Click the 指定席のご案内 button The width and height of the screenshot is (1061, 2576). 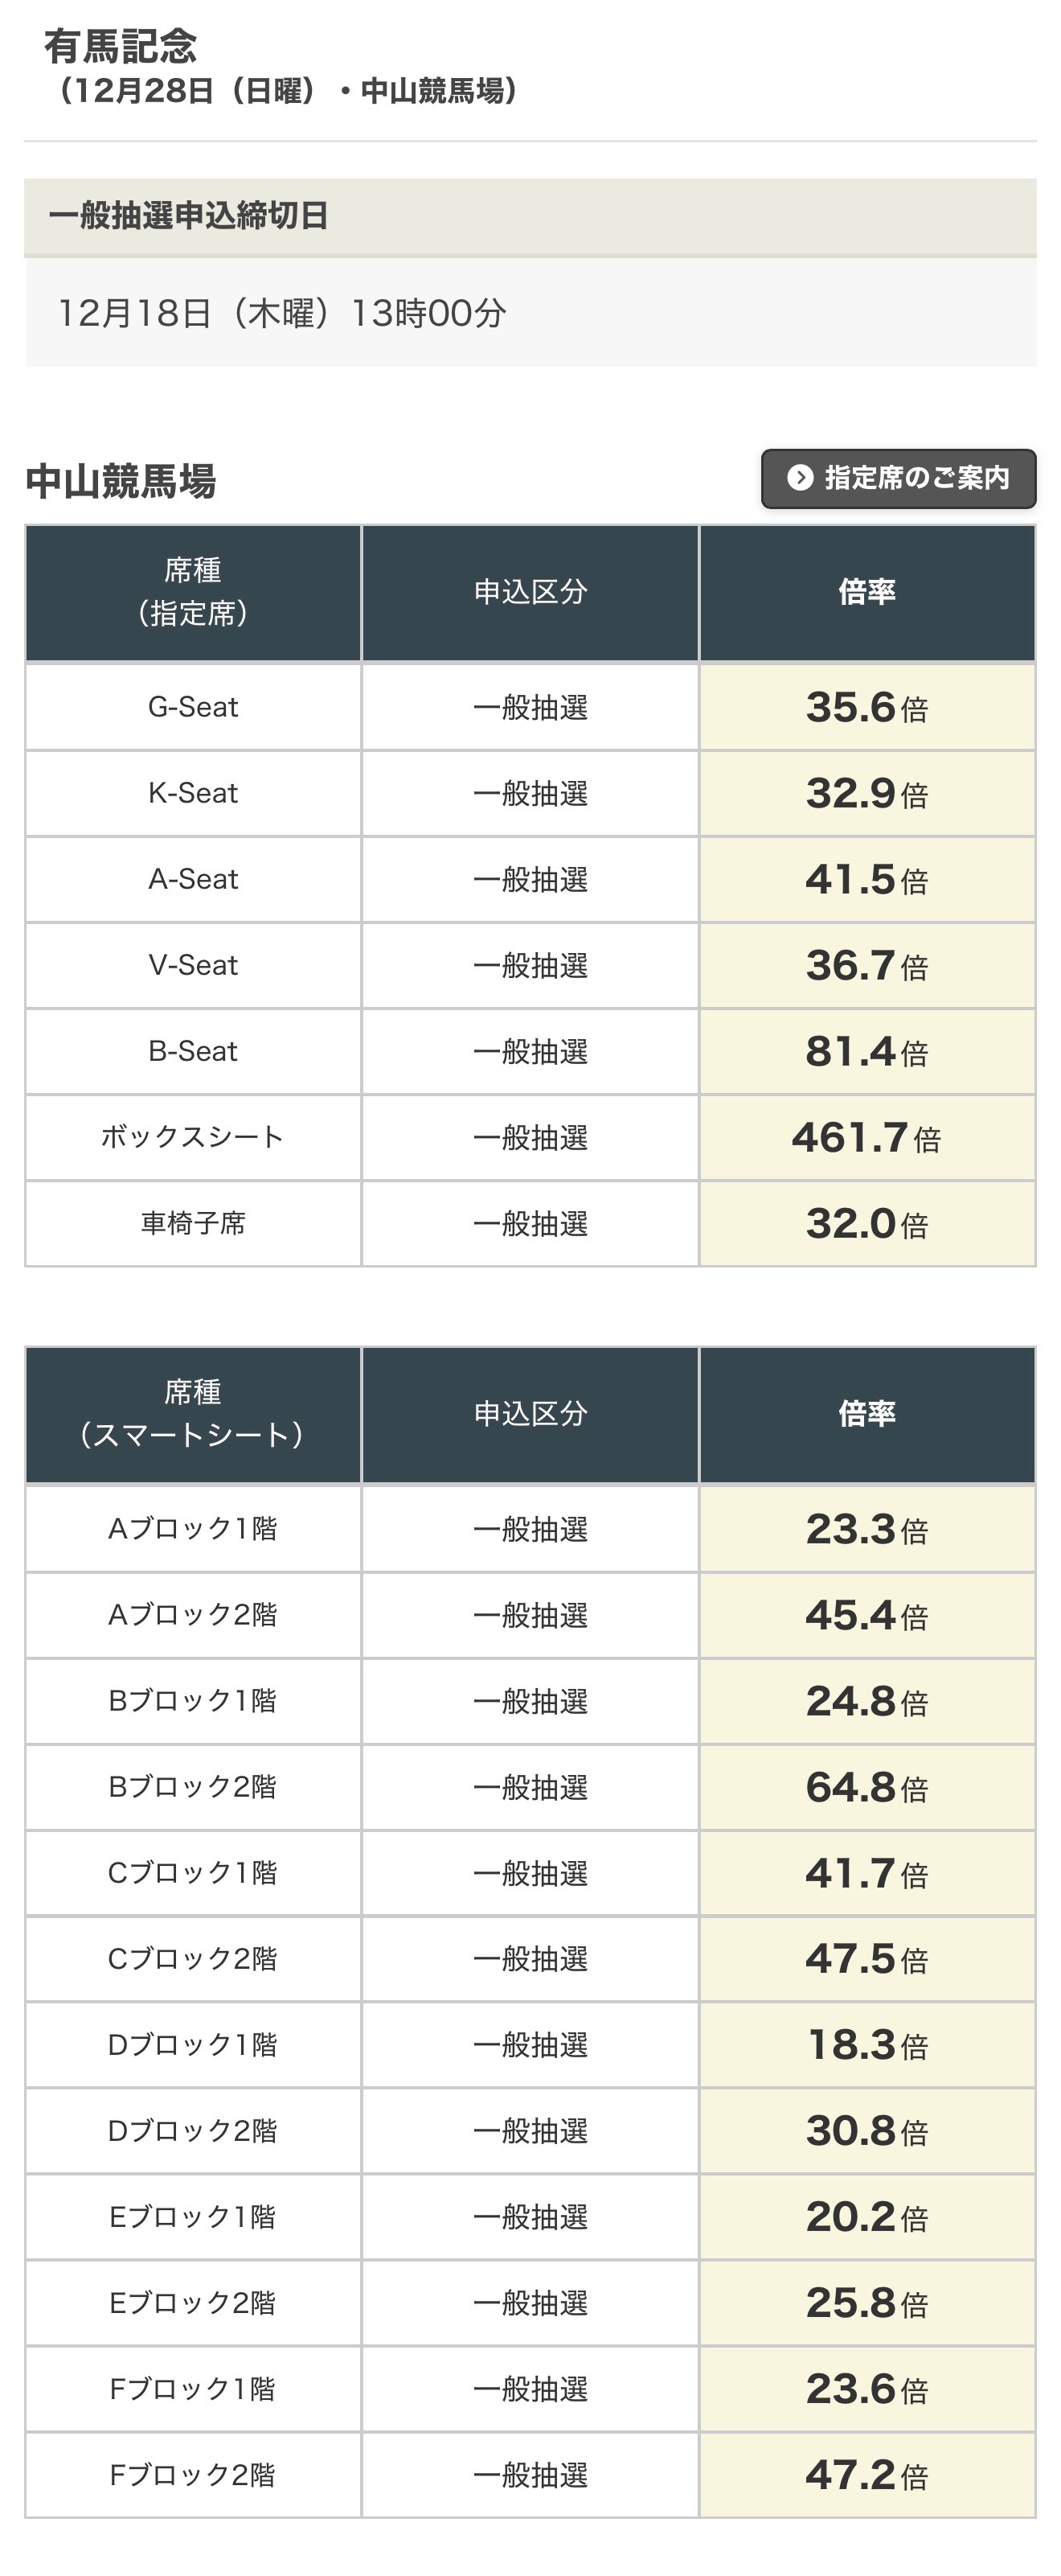pyautogui.click(x=897, y=479)
